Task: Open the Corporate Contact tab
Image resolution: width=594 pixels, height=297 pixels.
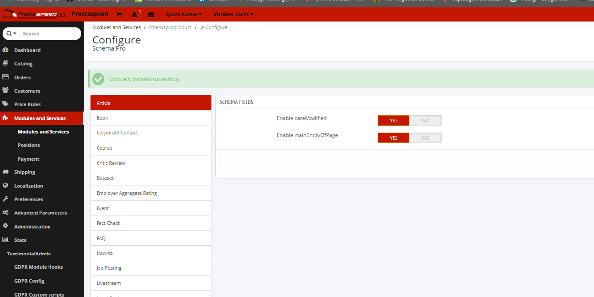Action: pyautogui.click(x=151, y=132)
